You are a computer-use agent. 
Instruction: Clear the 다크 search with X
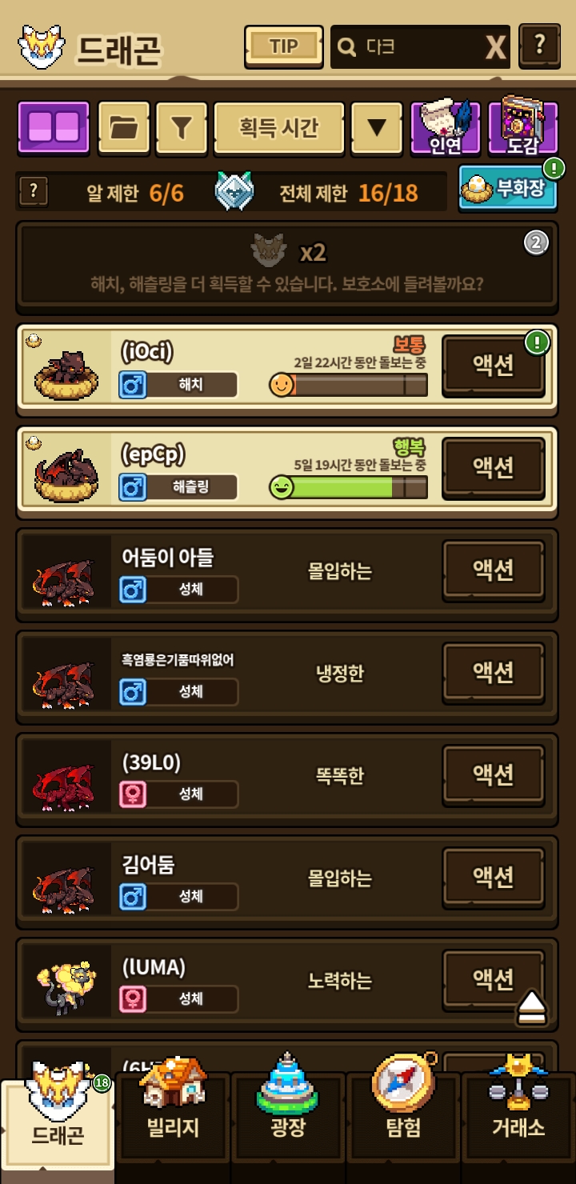point(496,48)
